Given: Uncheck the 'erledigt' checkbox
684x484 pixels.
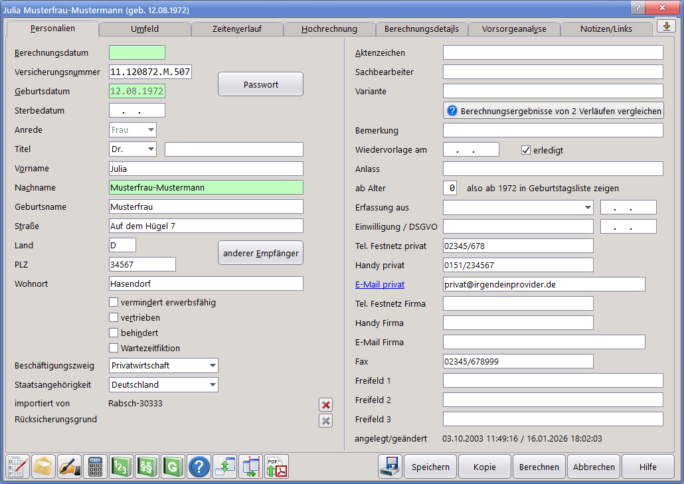Looking at the screenshot, I should click(x=527, y=150).
